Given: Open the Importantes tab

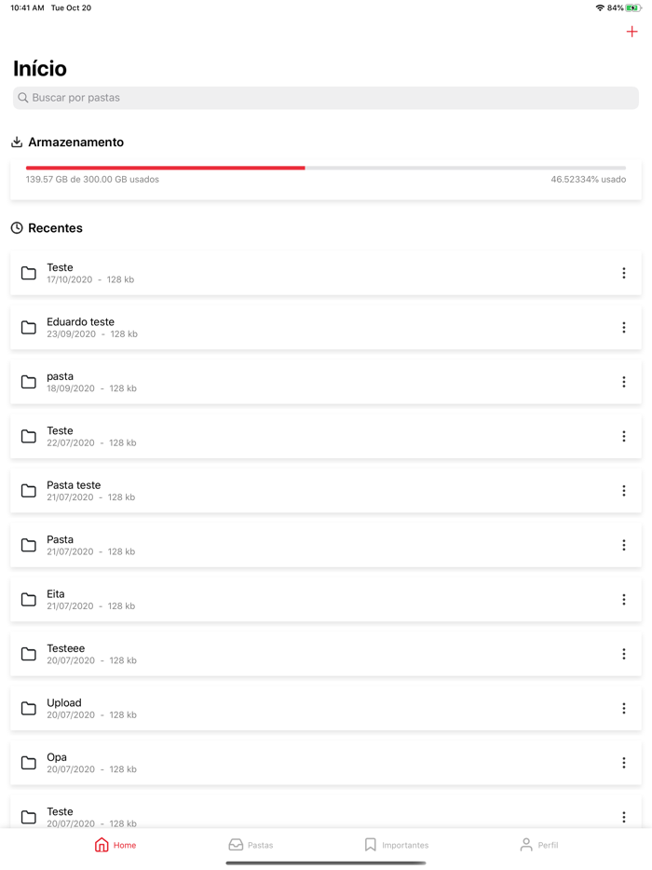Looking at the screenshot, I should (396, 845).
